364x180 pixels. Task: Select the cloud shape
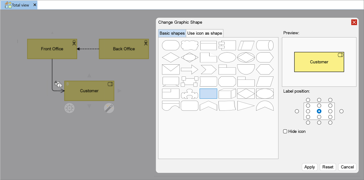[x=190, y=45]
